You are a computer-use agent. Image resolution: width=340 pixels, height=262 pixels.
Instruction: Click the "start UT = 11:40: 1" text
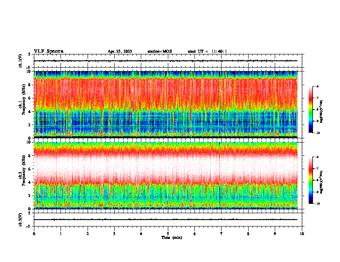click(x=207, y=51)
